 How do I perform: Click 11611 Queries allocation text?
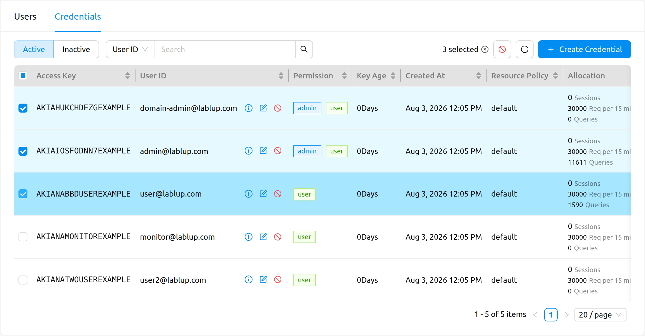(x=590, y=162)
